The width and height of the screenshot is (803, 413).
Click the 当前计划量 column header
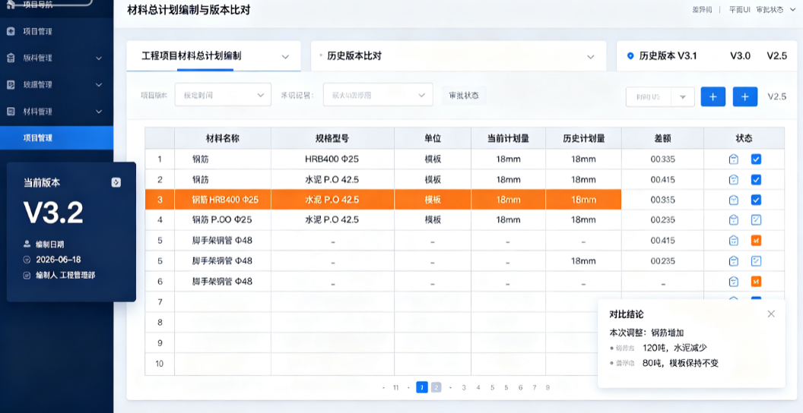pos(508,138)
